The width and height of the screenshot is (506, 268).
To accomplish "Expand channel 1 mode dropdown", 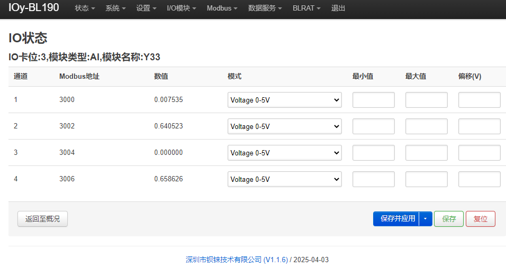I will [285, 100].
